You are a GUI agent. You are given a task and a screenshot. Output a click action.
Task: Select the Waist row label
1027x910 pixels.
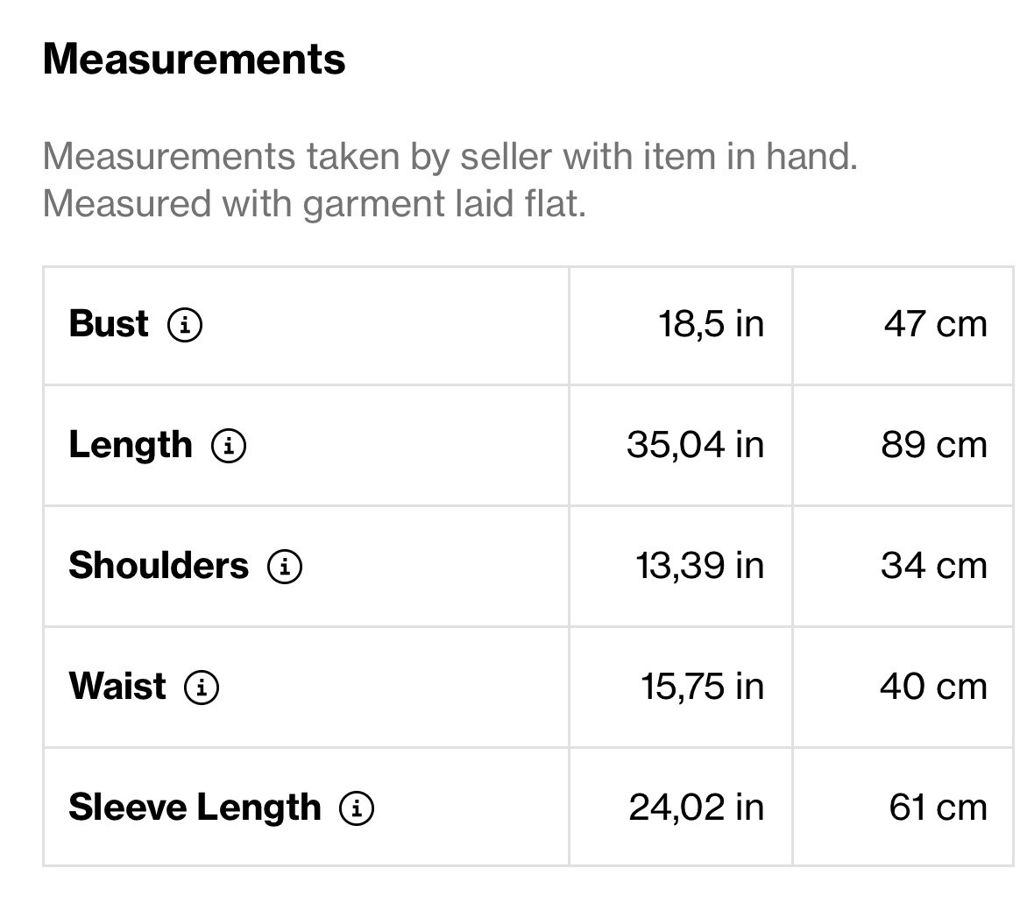[117, 686]
